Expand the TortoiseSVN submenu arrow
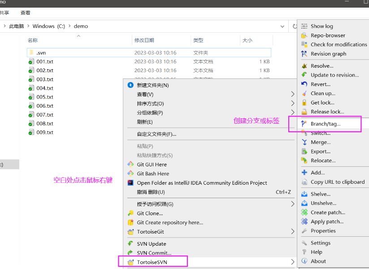Image resolution: width=369 pixels, height=269 pixels. pyautogui.click(x=292, y=262)
